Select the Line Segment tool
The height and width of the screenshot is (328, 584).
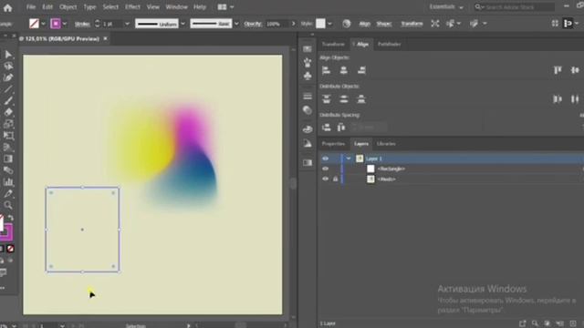coord(8,89)
